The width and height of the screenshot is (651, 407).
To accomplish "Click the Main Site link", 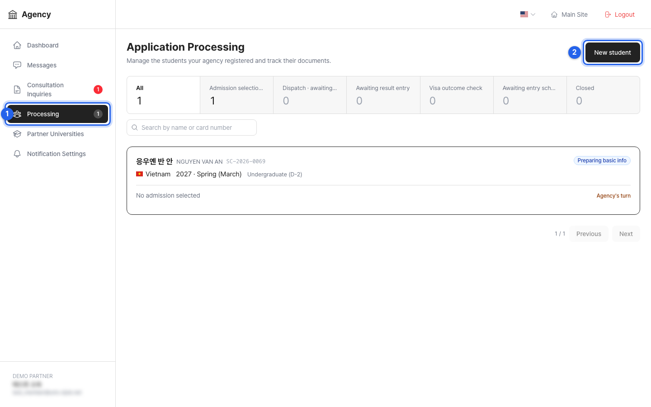I will click(x=569, y=14).
